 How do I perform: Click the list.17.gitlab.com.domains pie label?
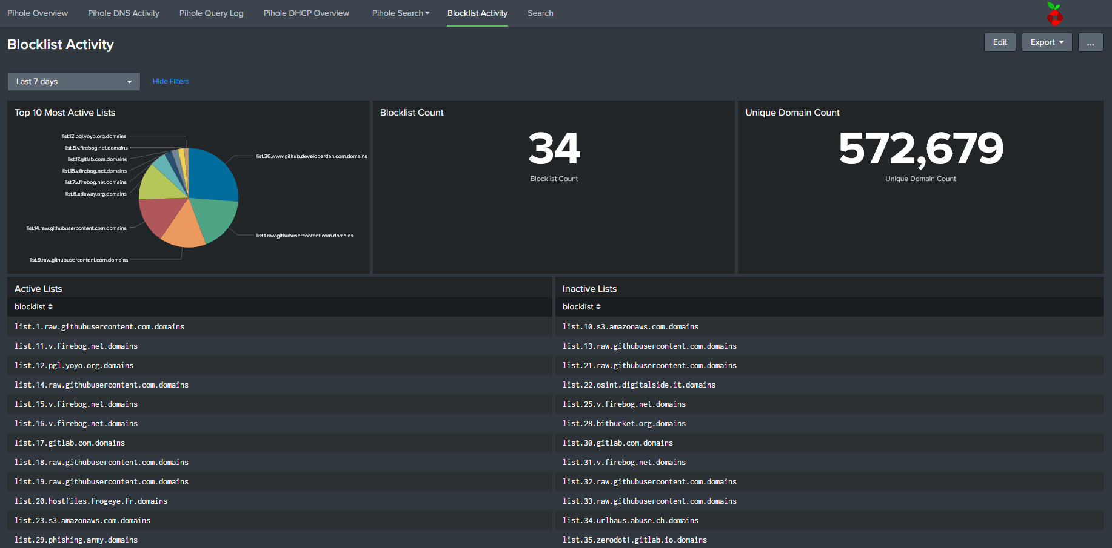point(98,159)
